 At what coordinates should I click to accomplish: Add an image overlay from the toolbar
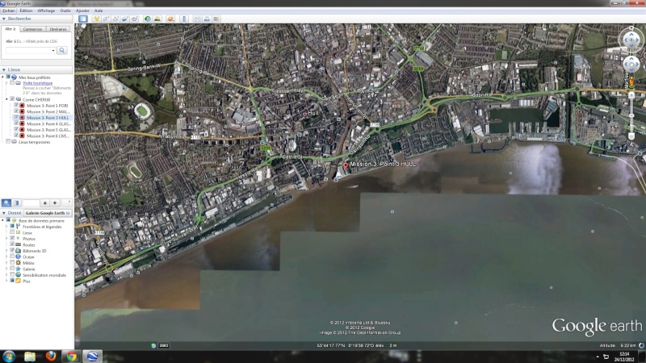[125, 19]
